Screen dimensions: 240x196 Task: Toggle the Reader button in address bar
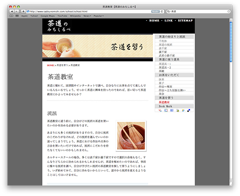coord(156,11)
